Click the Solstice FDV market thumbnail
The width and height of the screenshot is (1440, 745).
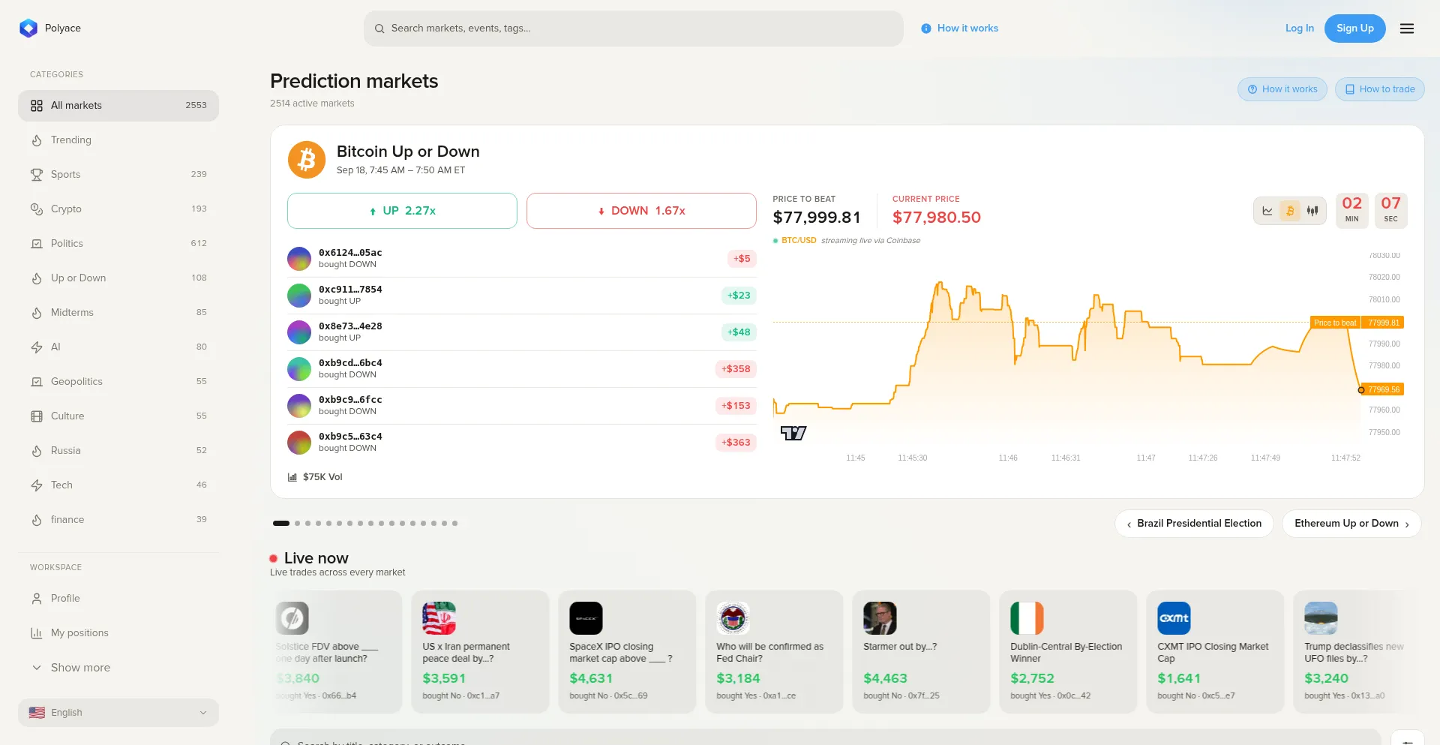[292, 618]
